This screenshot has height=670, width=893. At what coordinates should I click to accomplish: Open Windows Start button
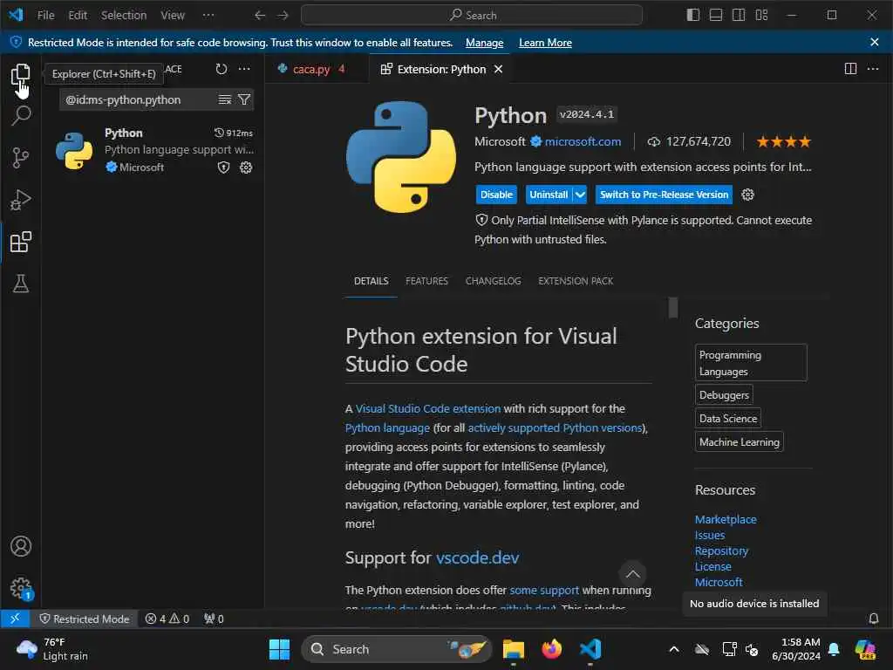[279, 649]
